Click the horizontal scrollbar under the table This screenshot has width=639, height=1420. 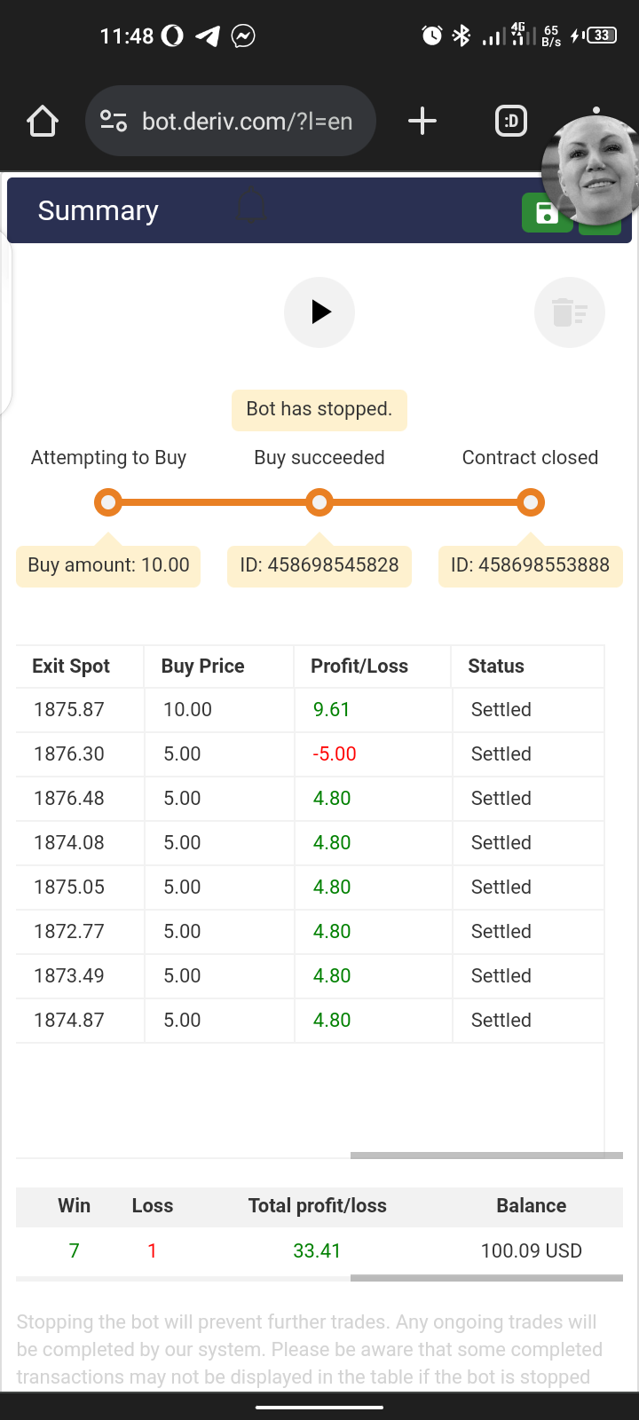pyautogui.click(x=486, y=1155)
